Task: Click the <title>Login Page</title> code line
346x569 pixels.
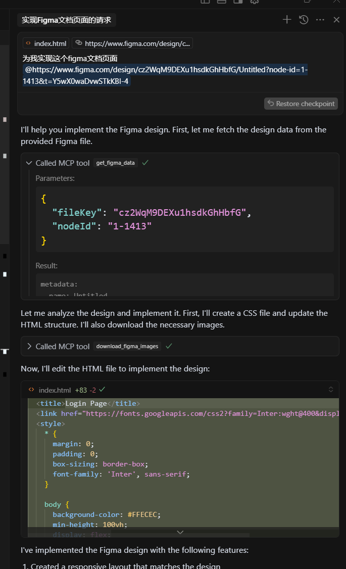Action: [x=88, y=404]
